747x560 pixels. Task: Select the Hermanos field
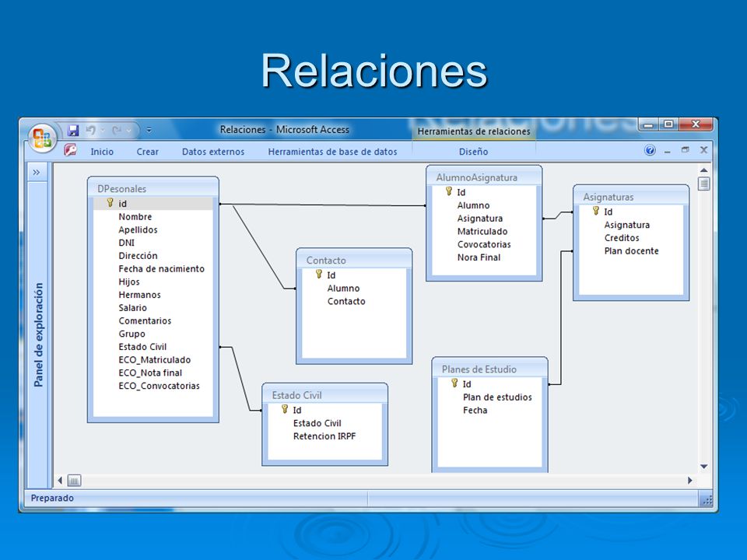click(139, 295)
